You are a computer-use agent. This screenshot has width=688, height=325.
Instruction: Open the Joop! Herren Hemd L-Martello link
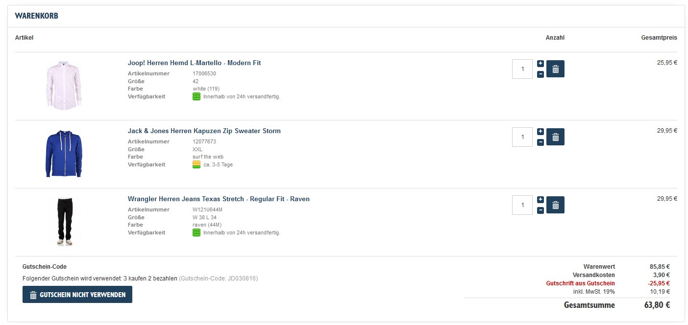[194, 63]
